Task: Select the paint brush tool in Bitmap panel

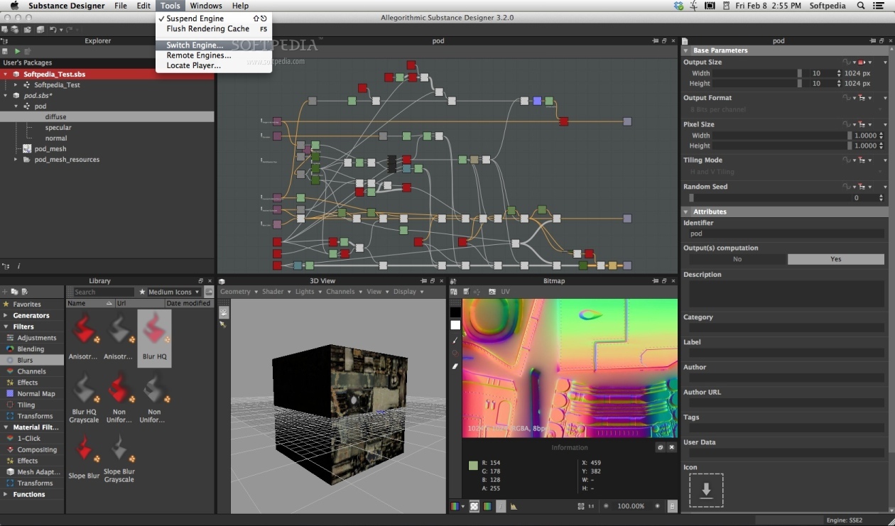Action: pyautogui.click(x=455, y=340)
